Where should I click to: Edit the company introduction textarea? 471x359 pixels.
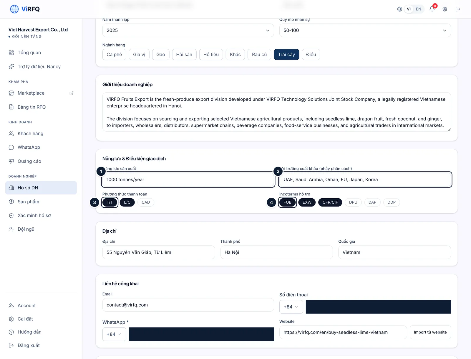tap(277, 112)
